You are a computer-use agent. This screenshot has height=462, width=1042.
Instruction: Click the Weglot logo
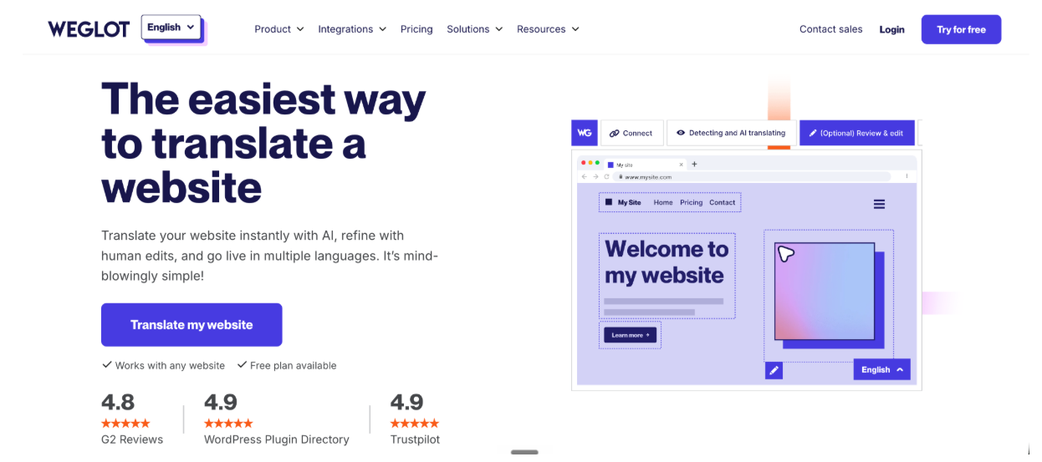(x=89, y=29)
